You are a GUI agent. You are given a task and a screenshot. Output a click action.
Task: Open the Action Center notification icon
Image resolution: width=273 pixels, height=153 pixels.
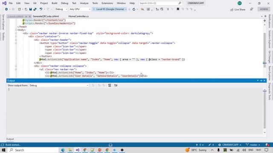click(x=266, y=150)
